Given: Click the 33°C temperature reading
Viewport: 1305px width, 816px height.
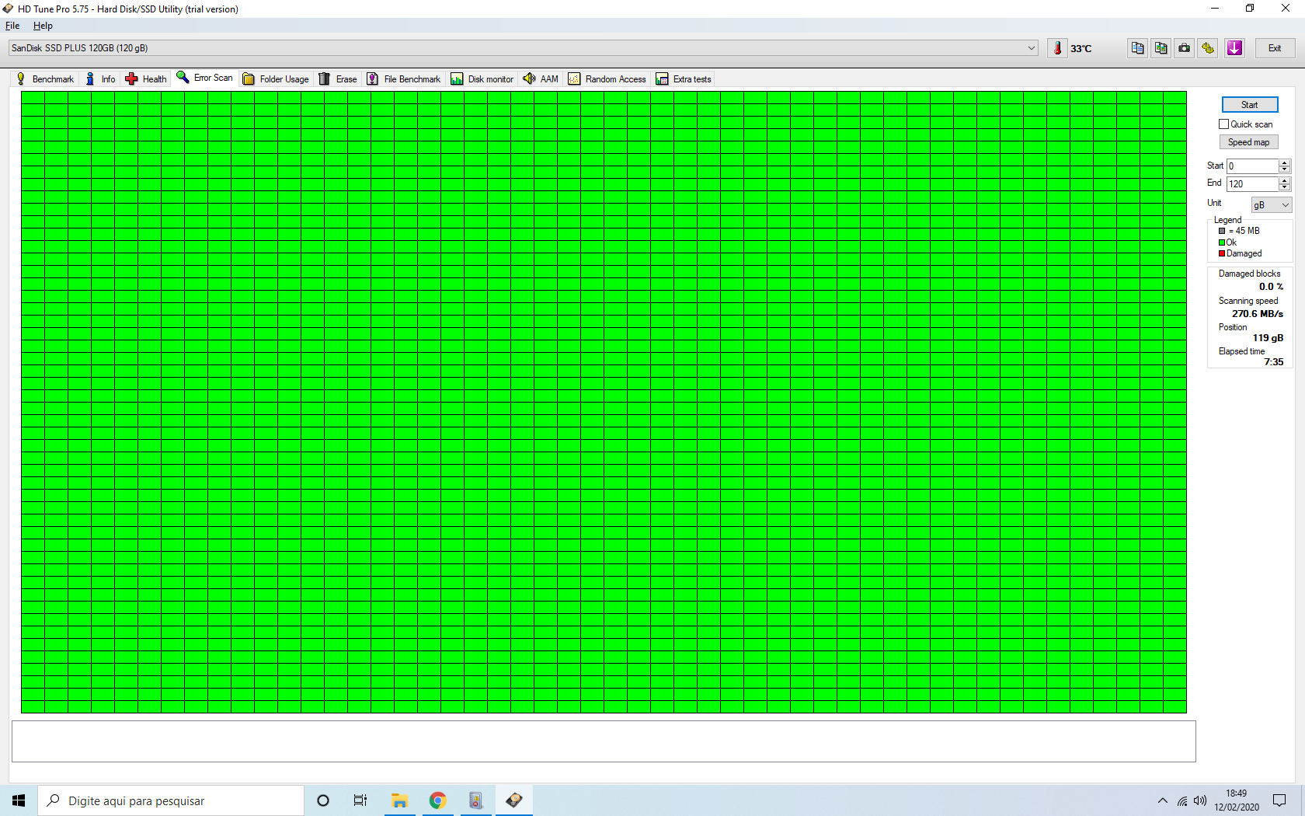Looking at the screenshot, I should click(x=1081, y=48).
